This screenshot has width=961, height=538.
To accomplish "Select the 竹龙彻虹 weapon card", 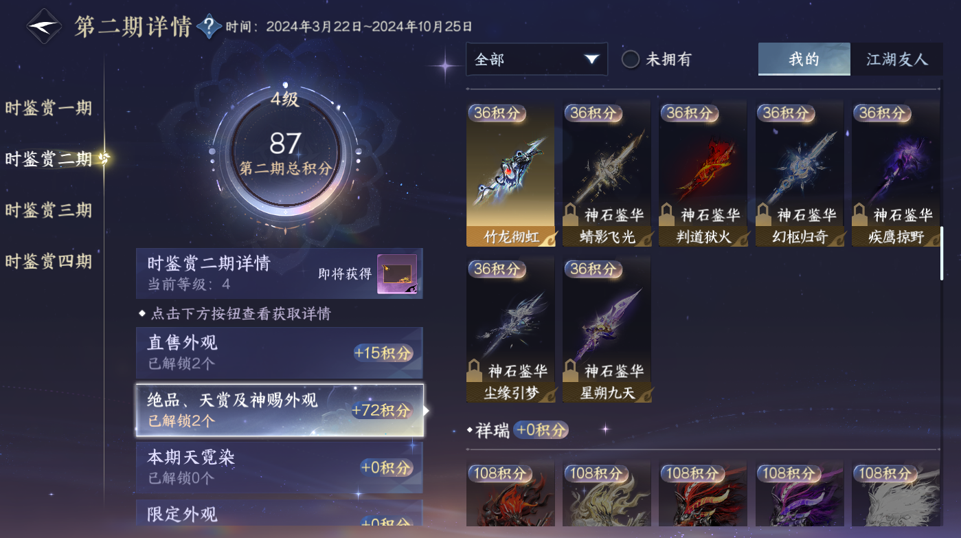I will tap(510, 175).
